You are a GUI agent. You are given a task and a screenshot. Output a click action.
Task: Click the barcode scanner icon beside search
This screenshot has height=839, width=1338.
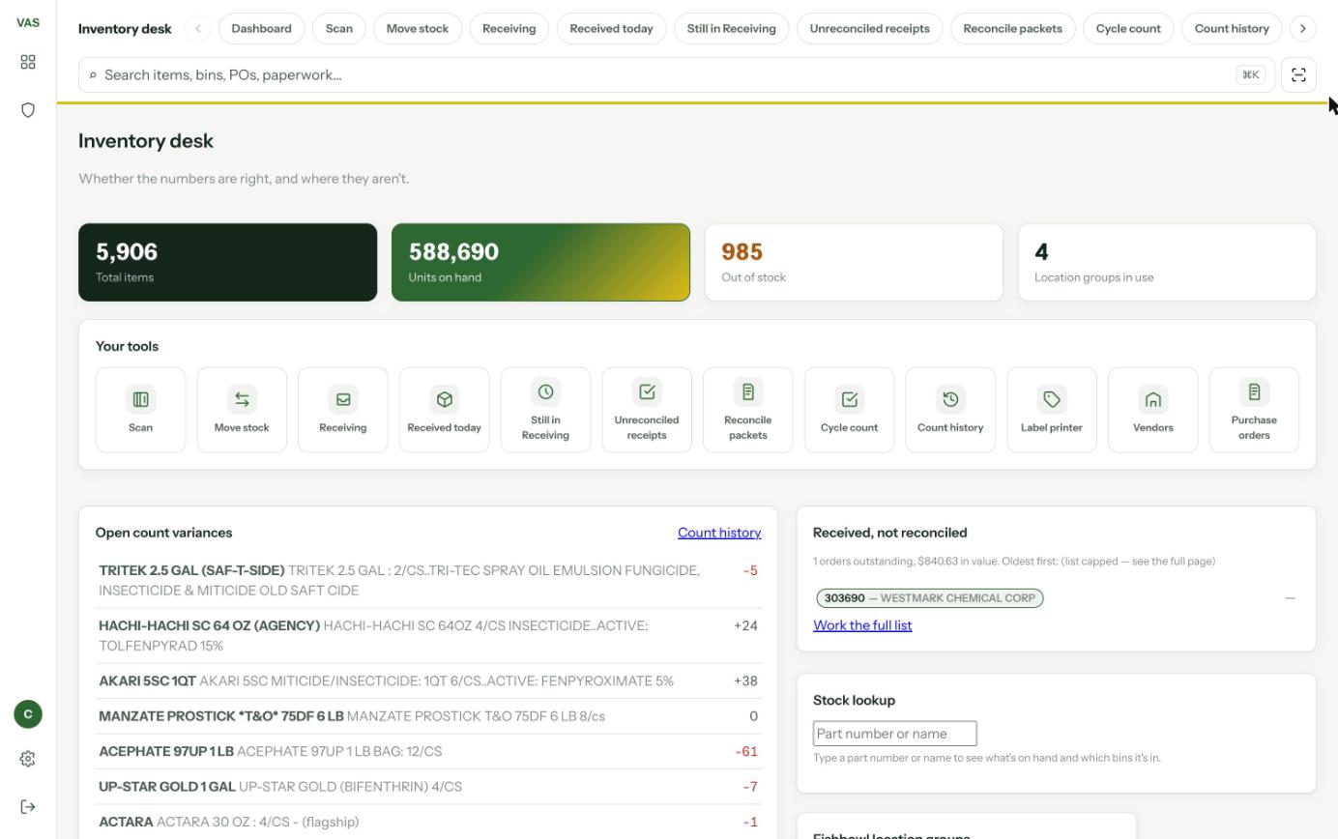point(1298,74)
